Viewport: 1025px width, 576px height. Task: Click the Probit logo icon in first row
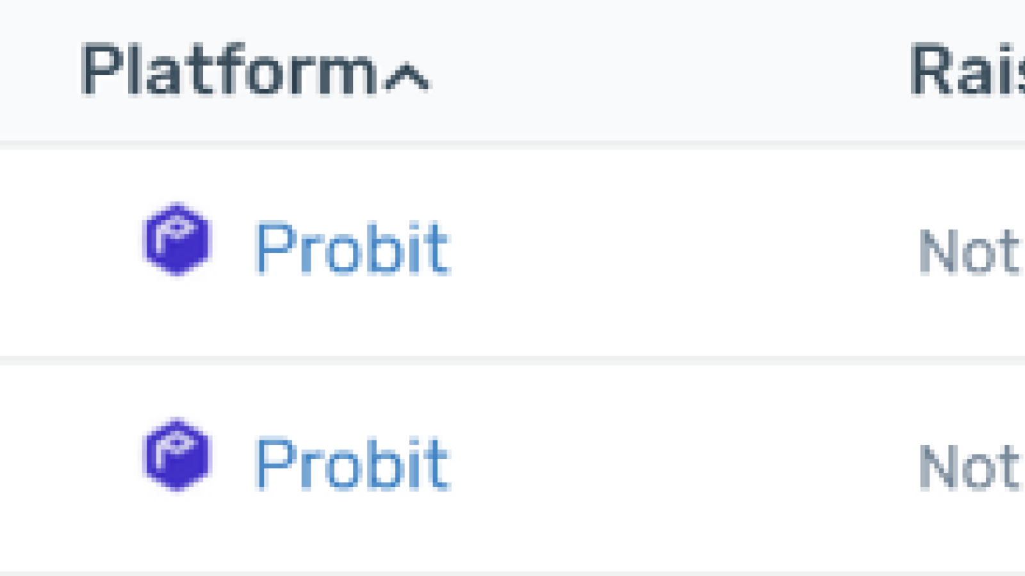pos(177,239)
